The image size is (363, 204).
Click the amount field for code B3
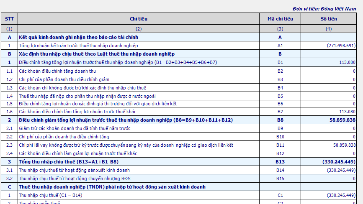pos(329,79)
